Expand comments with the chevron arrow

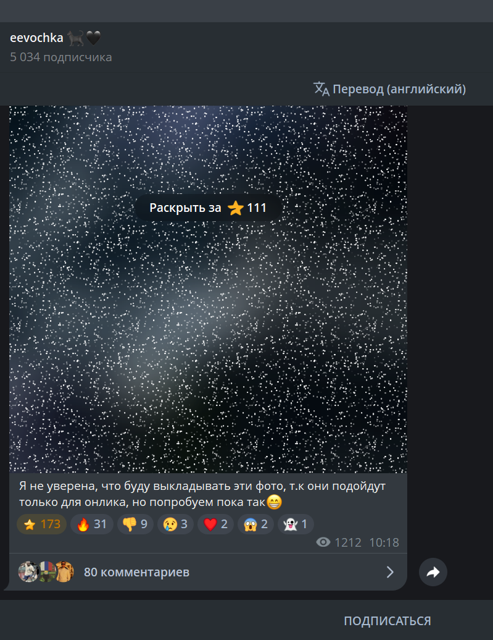point(390,572)
